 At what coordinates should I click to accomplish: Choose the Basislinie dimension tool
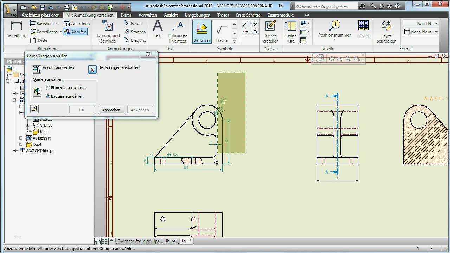pyautogui.click(x=42, y=23)
